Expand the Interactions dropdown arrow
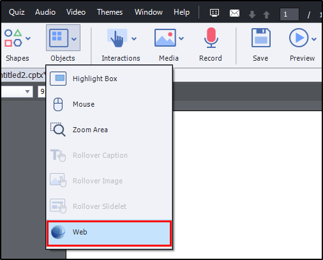Image resolution: width=323 pixels, height=260 pixels. [134, 38]
